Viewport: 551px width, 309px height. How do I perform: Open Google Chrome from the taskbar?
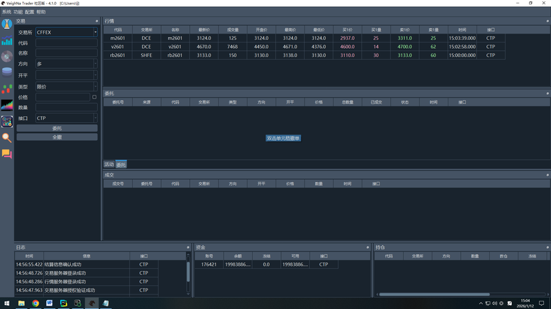tap(35, 303)
